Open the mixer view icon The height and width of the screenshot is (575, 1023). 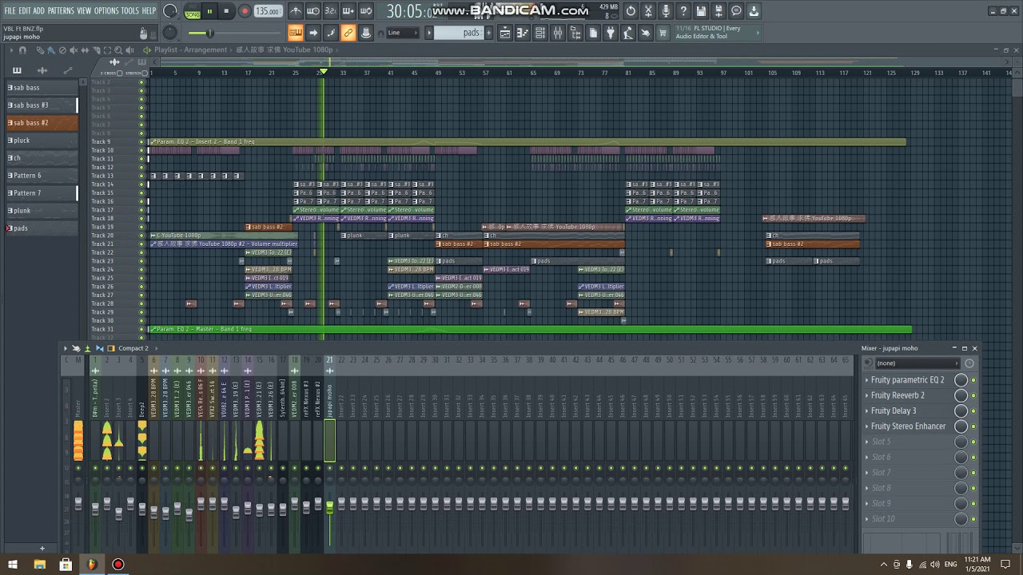(558, 33)
